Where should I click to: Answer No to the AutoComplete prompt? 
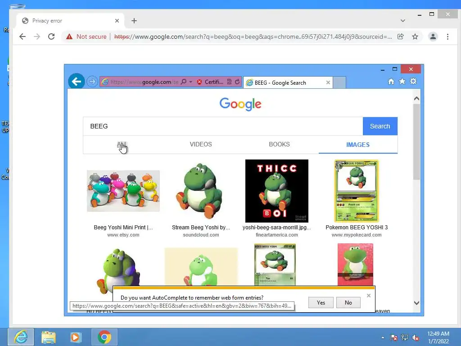(348, 302)
